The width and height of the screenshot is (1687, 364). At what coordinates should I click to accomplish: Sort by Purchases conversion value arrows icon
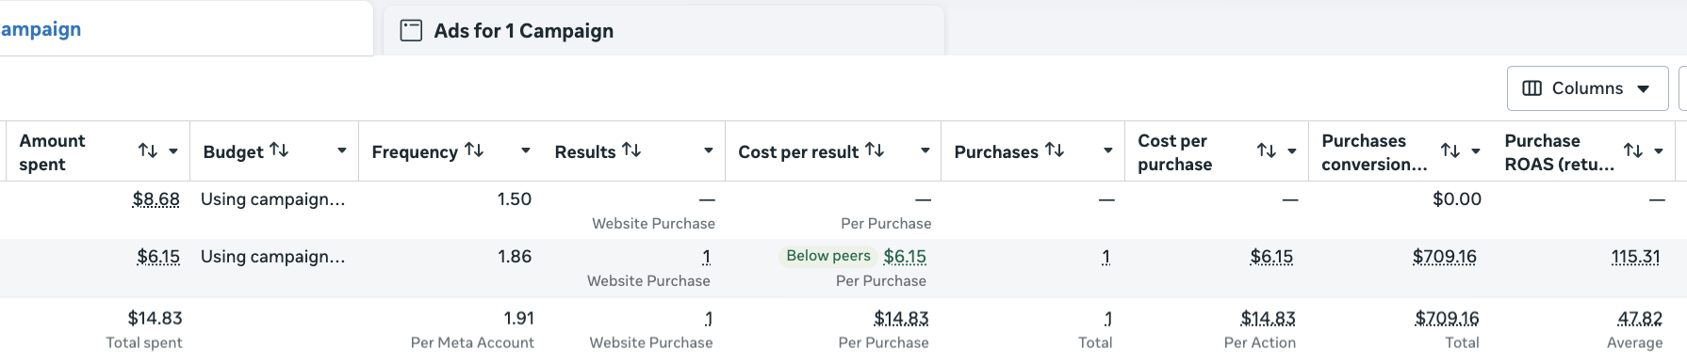1450,150
